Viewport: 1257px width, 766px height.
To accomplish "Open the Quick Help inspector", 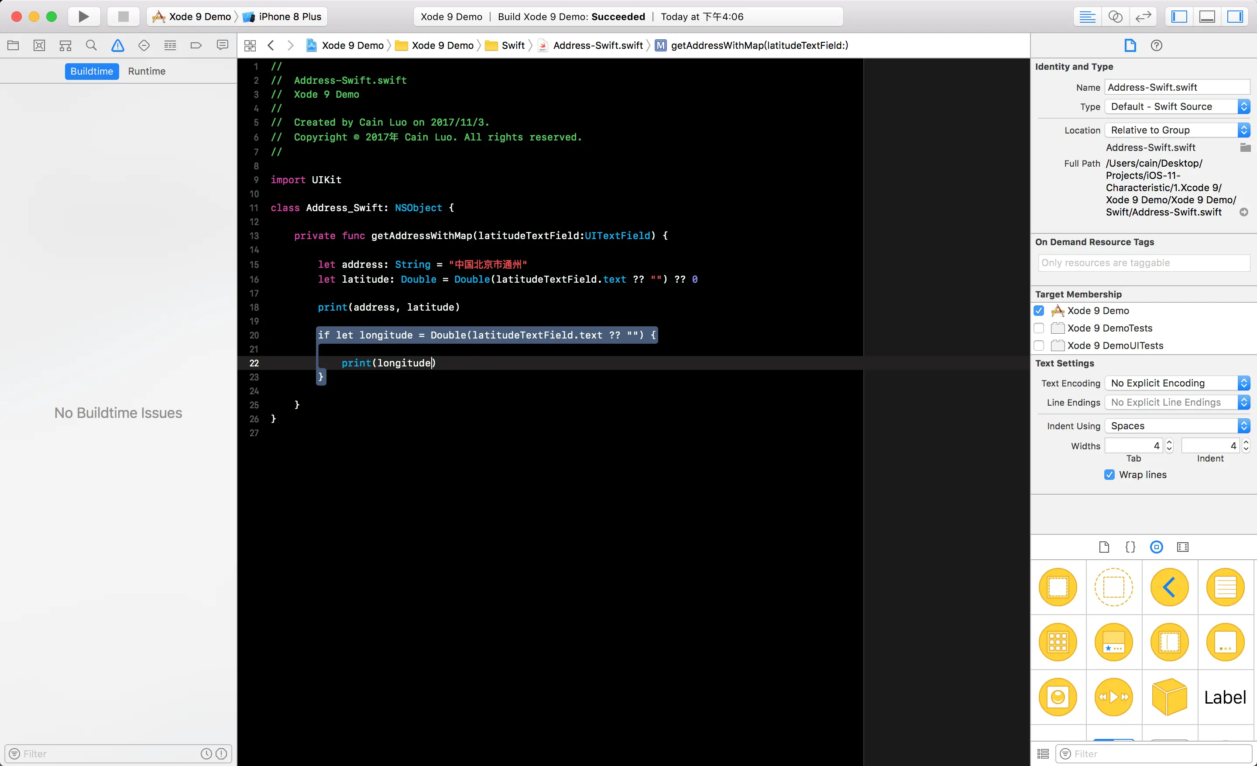I will [1156, 45].
